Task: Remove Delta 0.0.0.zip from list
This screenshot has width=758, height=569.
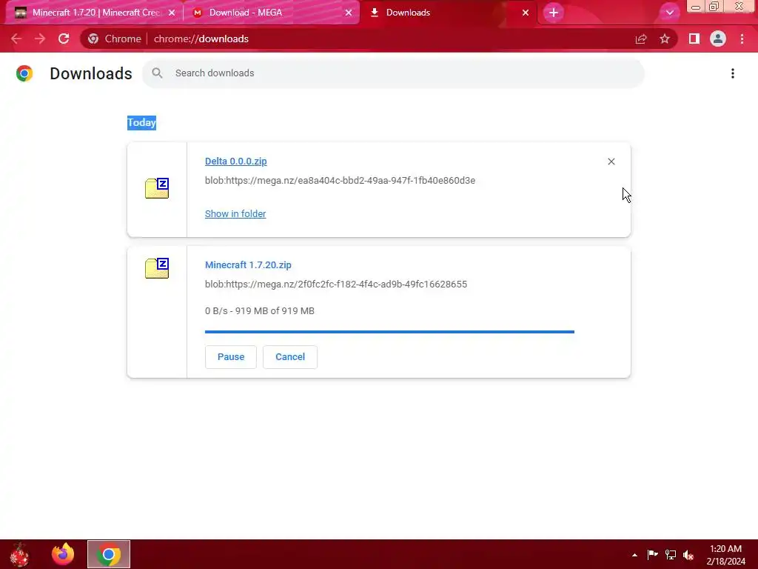Action: (611, 162)
